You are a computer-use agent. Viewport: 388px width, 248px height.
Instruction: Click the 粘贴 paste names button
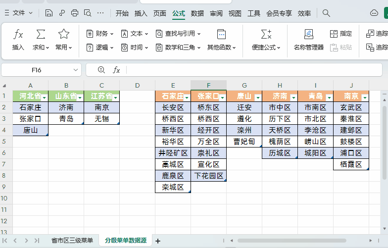pyautogui.click(x=341, y=48)
